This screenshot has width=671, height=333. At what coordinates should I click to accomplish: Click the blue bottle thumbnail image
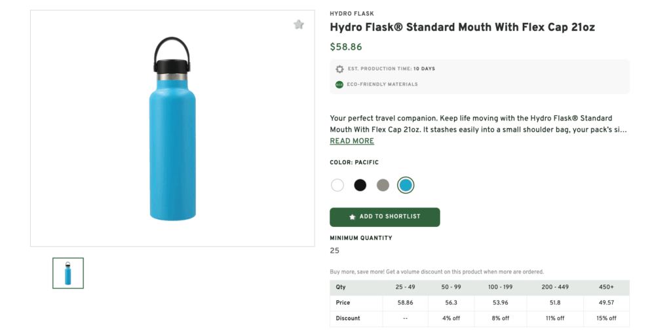(x=68, y=273)
